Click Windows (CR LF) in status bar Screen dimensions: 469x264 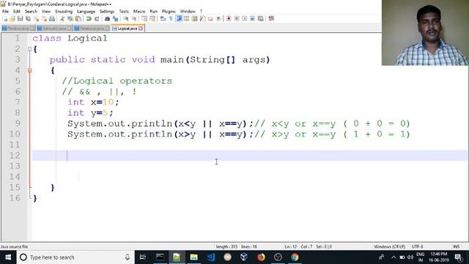click(389, 246)
